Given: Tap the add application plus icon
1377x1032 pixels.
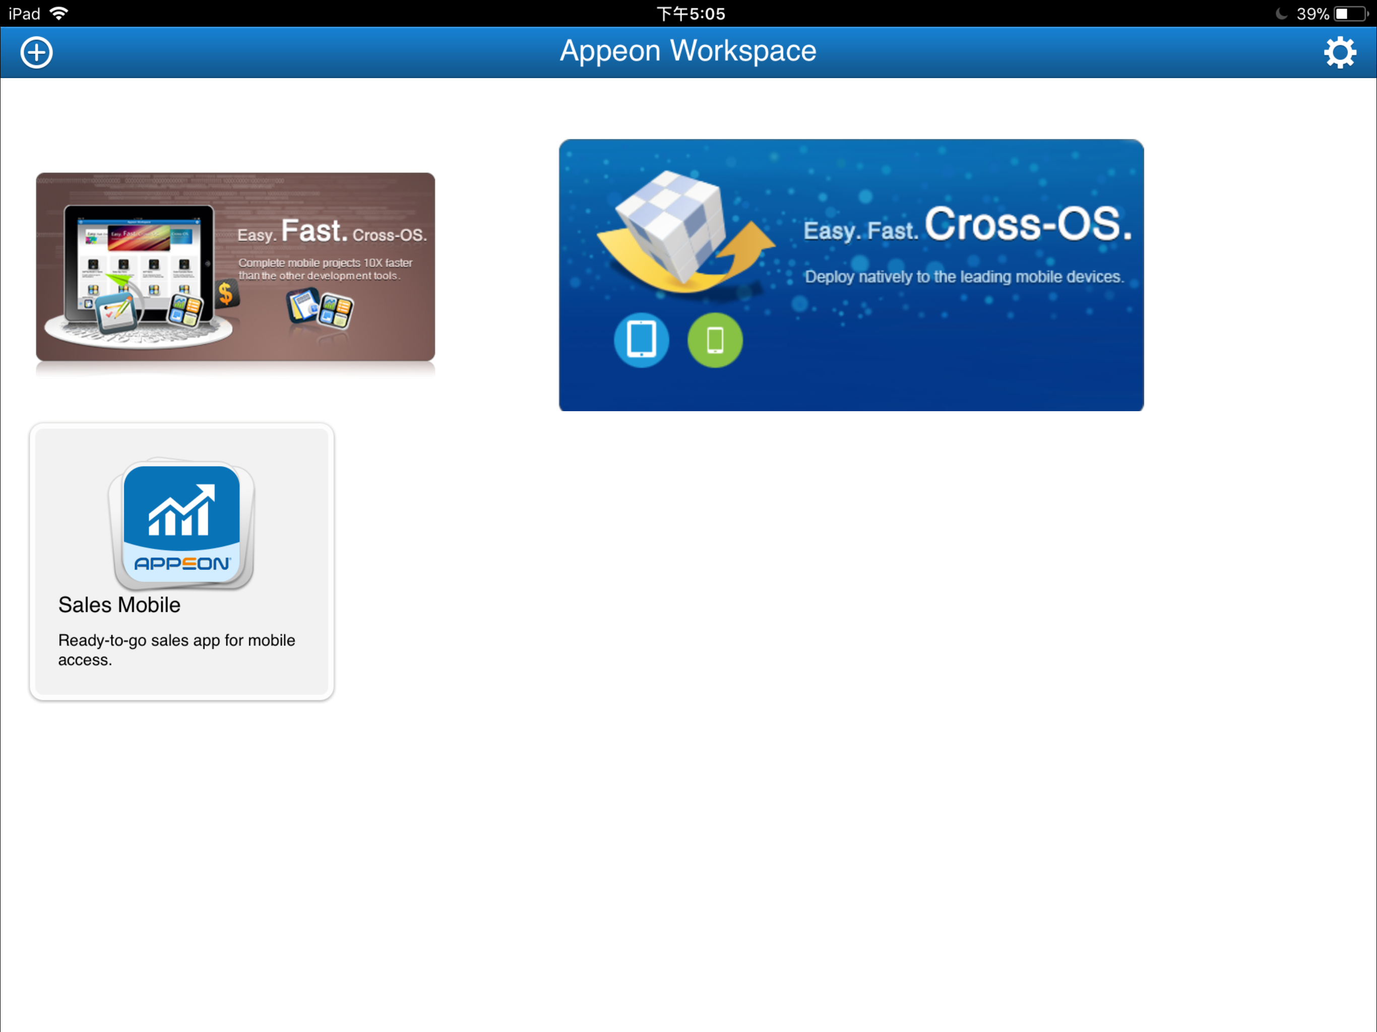Looking at the screenshot, I should coord(37,53).
